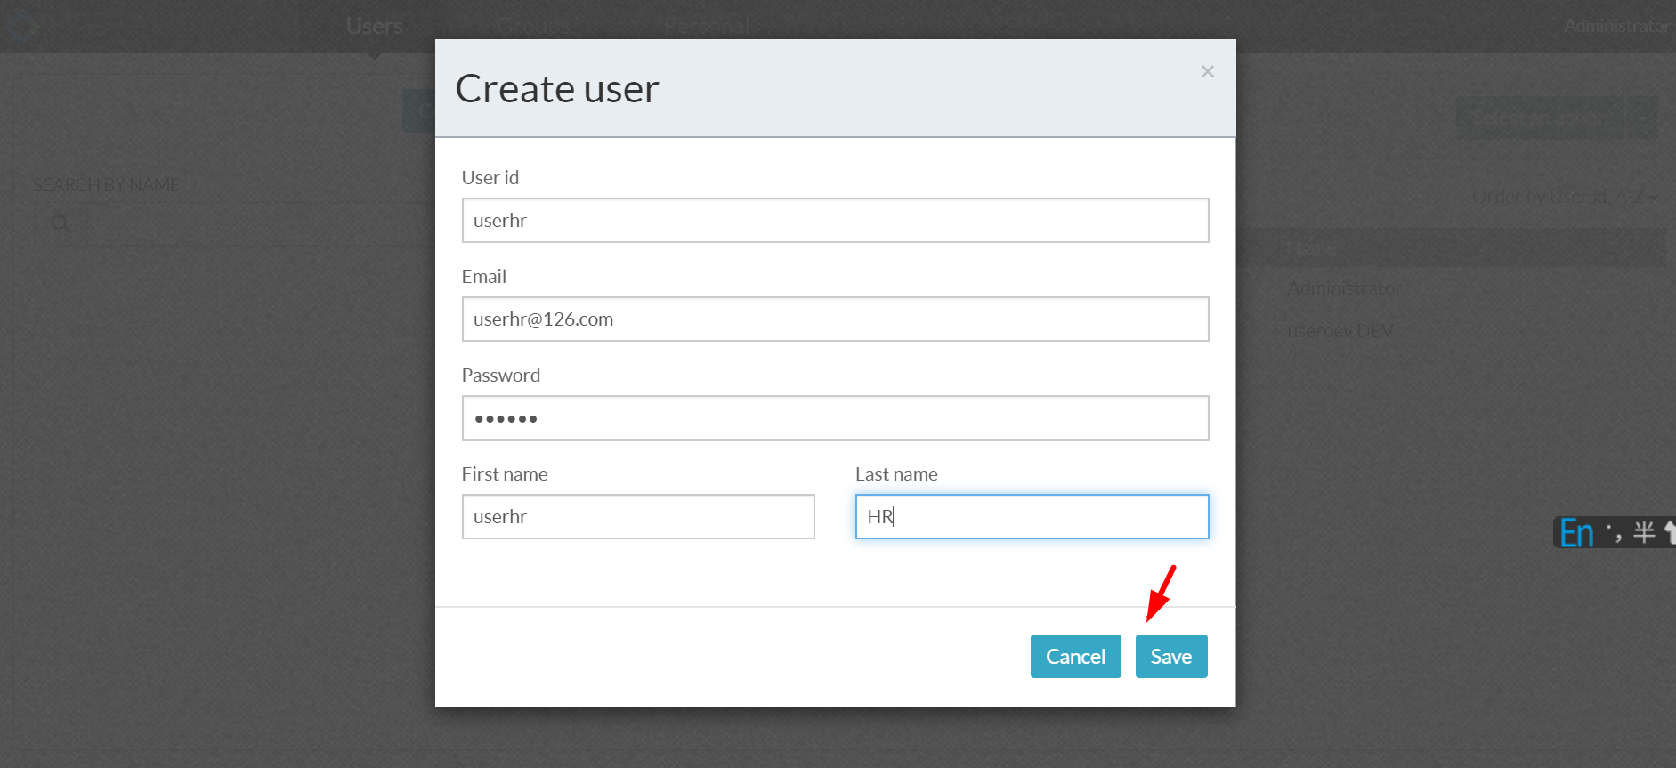Open Administrator account menu at top right
Image resolution: width=1676 pixels, height=768 pixels.
tap(1616, 26)
